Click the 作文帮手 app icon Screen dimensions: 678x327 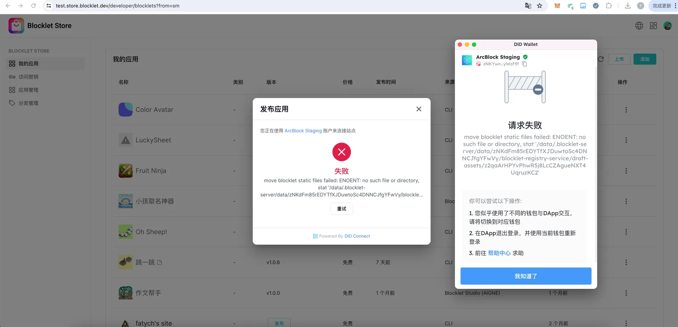coord(125,293)
